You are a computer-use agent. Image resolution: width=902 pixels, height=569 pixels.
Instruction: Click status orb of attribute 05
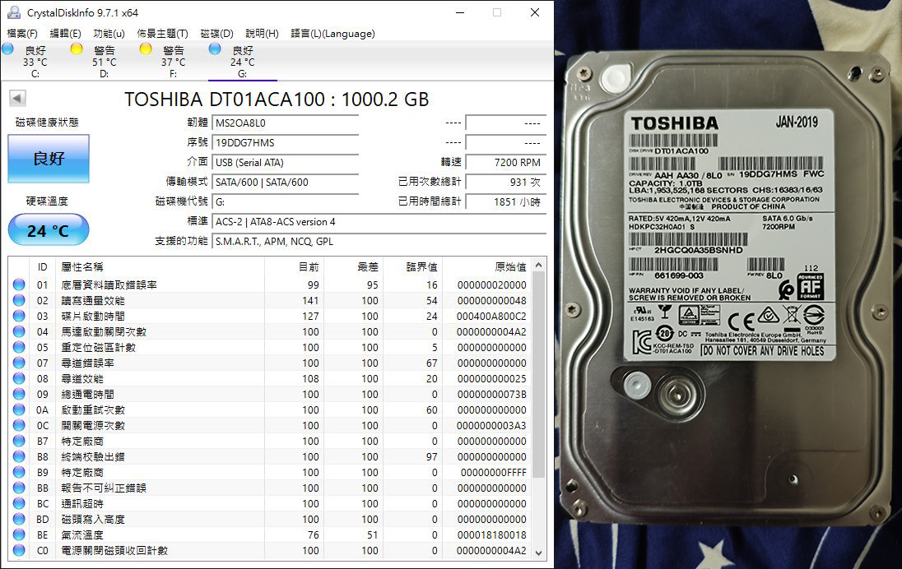[19, 347]
